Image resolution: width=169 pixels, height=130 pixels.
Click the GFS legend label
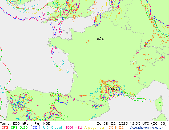click(5, 128)
